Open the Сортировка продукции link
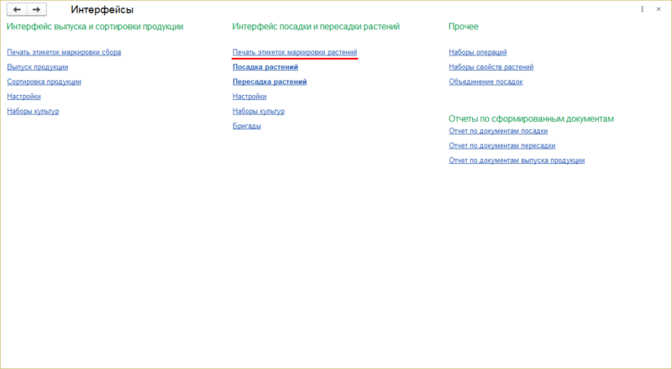672x369 pixels. tap(44, 82)
